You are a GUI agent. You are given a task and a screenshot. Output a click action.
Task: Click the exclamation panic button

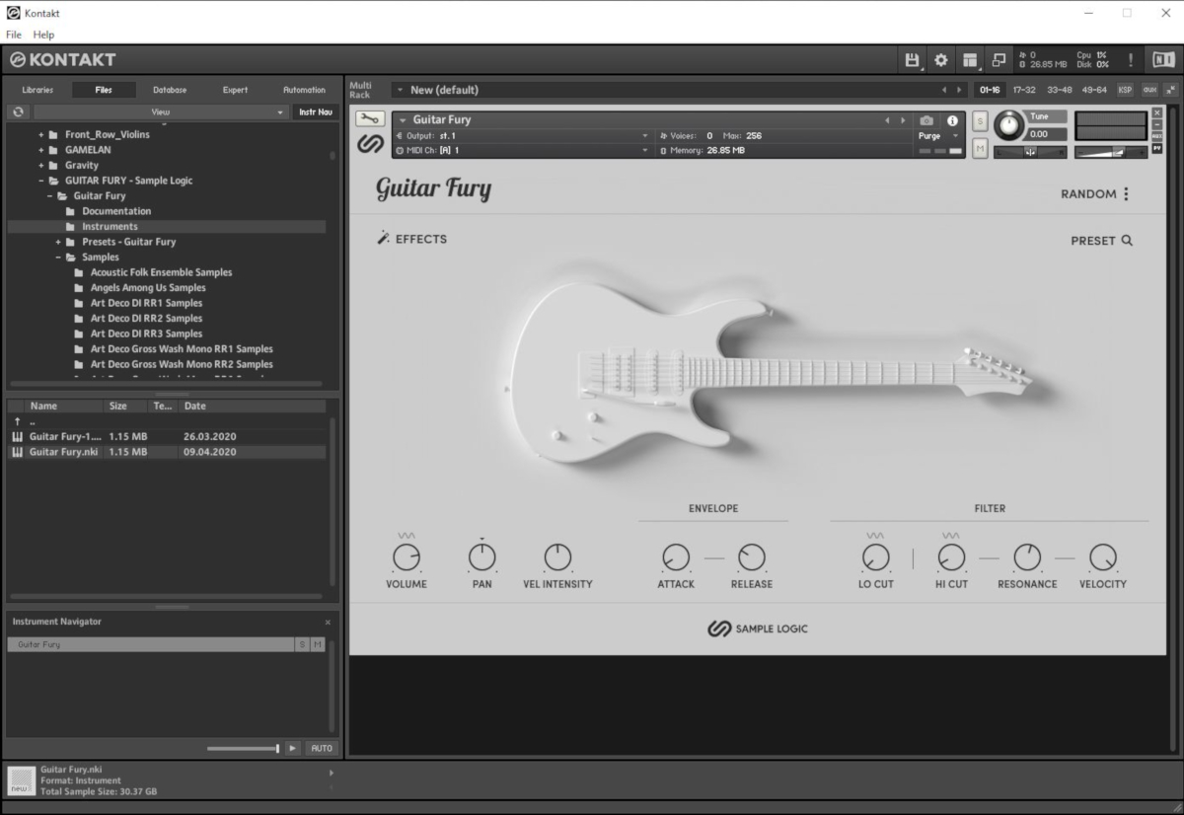coord(1130,60)
